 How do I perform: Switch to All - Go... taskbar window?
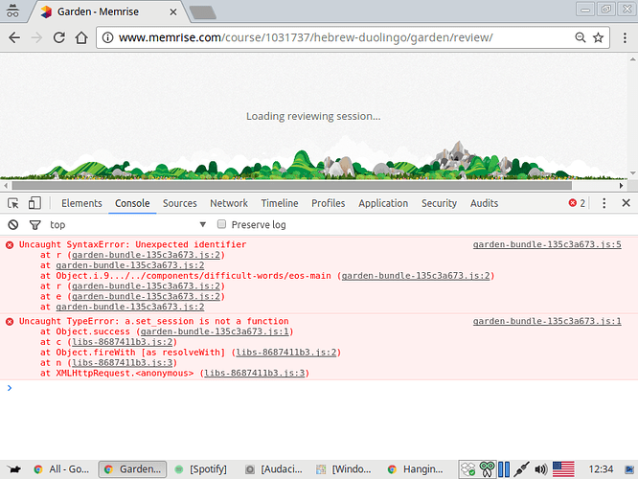click(62, 469)
